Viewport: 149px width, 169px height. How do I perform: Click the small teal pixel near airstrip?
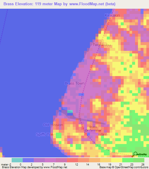[x=70, y=112]
